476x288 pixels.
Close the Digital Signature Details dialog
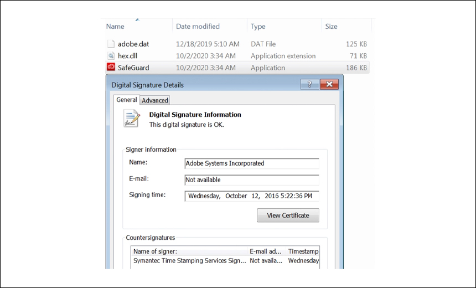(x=329, y=84)
